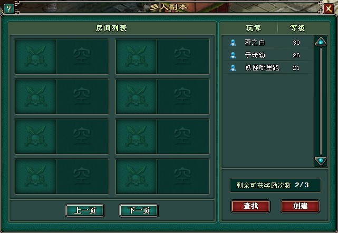
Task: Select skull emblem in bottom-right room slot
Action: [x=137, y=177]
